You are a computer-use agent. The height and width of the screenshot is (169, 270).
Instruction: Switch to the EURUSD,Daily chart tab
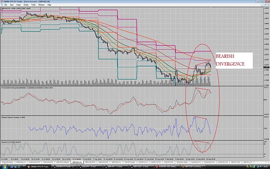pyautogui.click(x=7, y=162)
